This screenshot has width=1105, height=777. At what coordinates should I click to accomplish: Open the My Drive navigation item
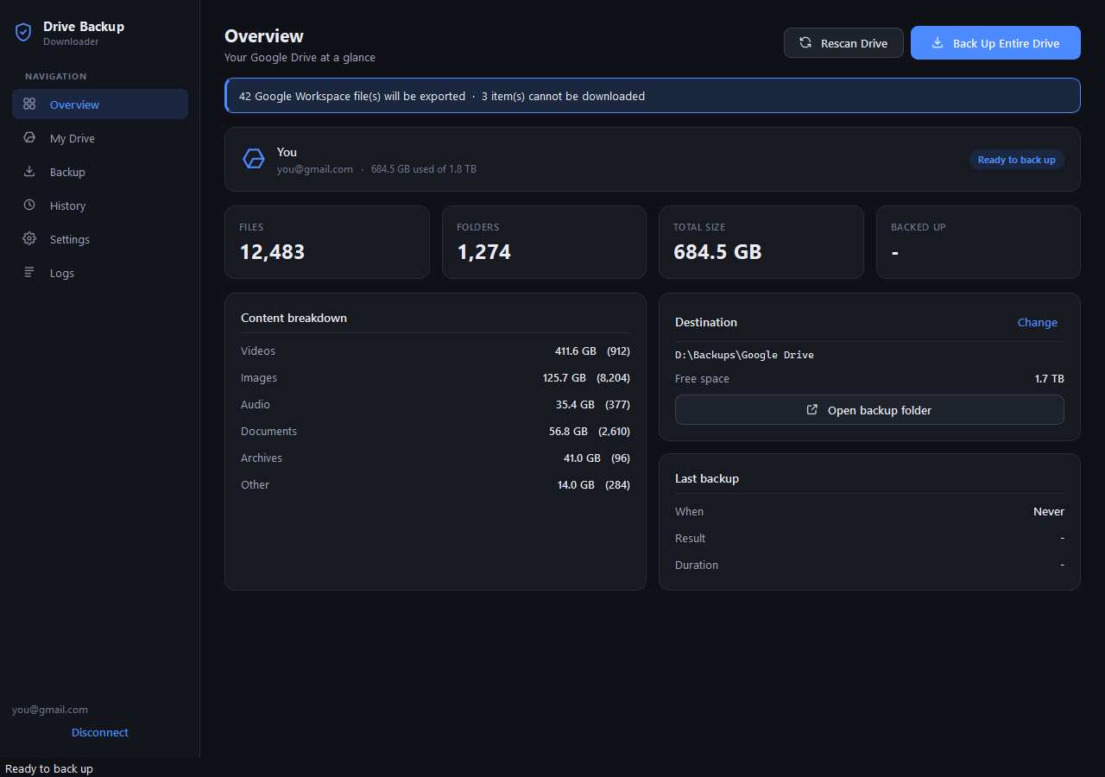click(100, 138)
